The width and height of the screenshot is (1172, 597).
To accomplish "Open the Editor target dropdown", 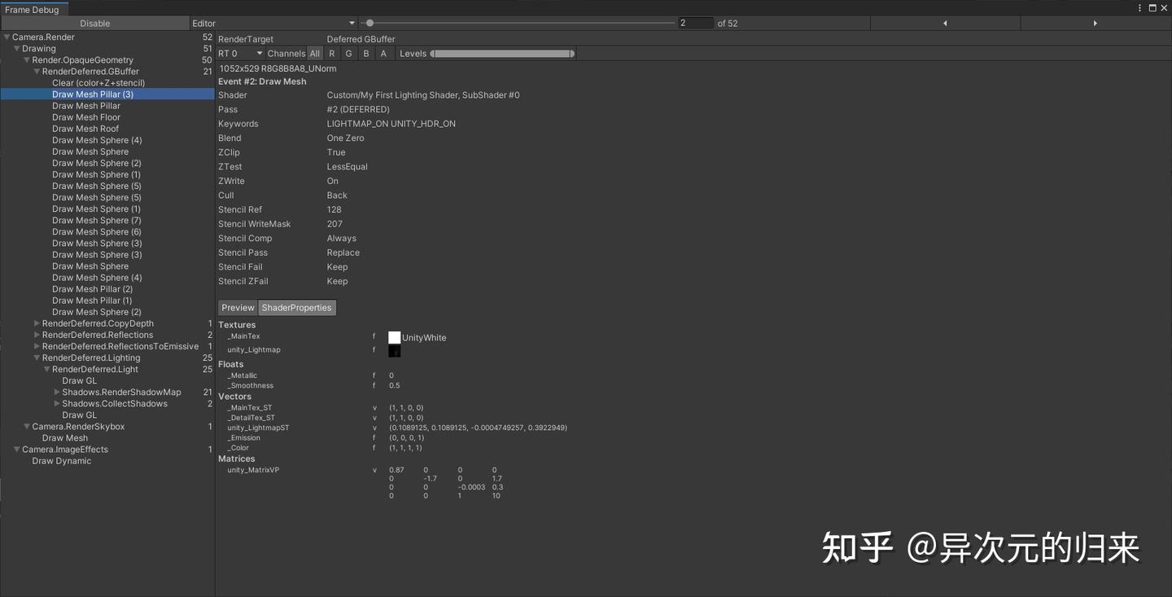I will [274, 23].
